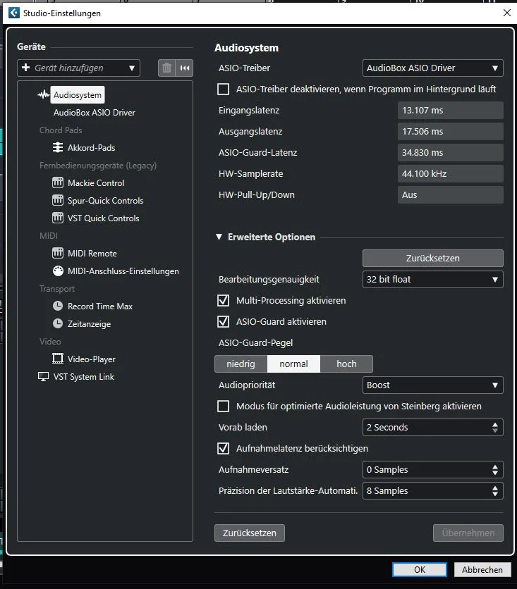Image resolution: width=517 pixels, height=589 pixels.
Task: Click the Eingangslatenz 13.107 ms field
Action: 451,111
